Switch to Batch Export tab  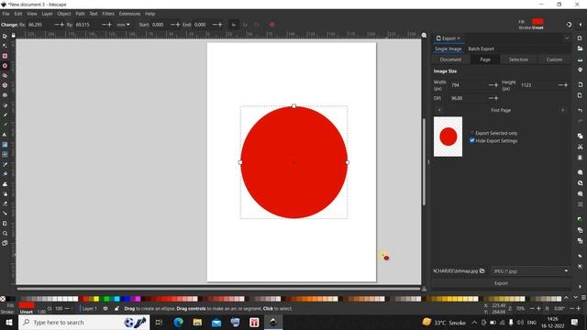(481, 49)
